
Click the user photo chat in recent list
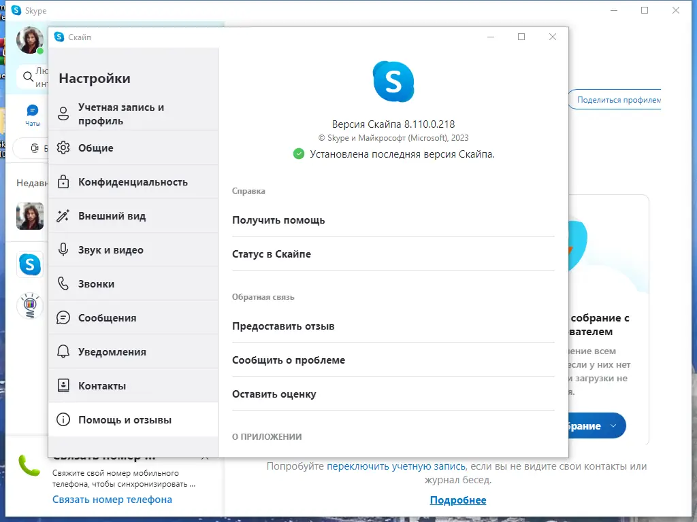[30, 216]
